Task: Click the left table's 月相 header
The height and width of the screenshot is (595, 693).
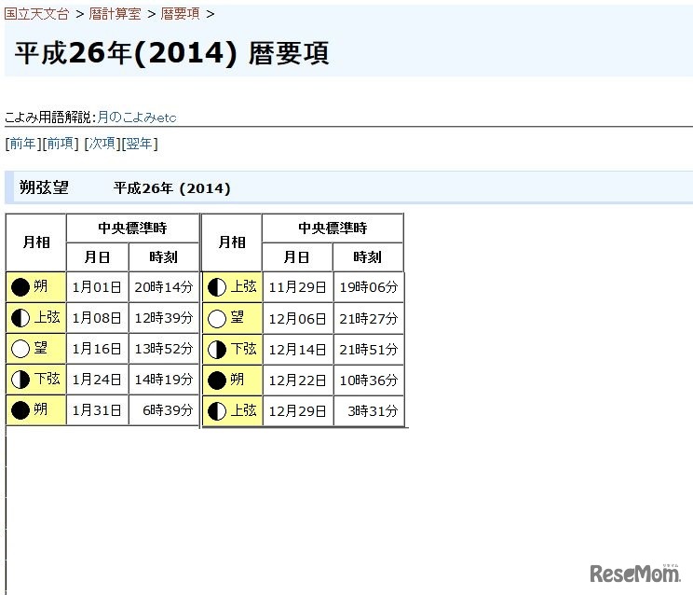Action: (36, 242)
